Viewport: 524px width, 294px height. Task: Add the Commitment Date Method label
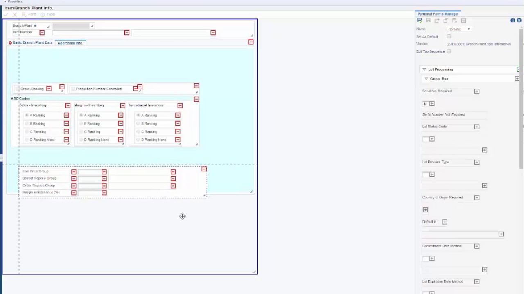(477, 246)
